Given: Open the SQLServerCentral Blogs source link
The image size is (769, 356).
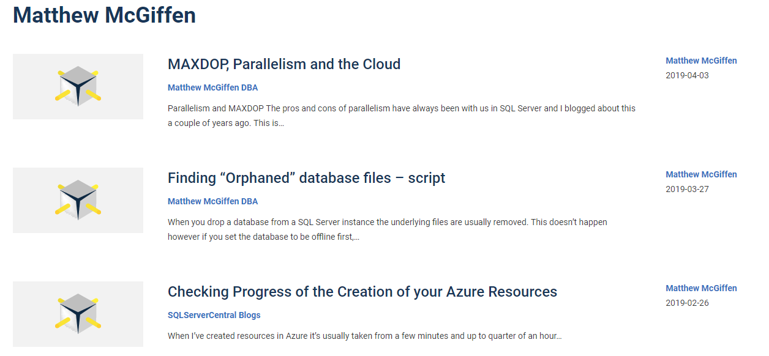Looking at the screenshot, I should 214,315.
